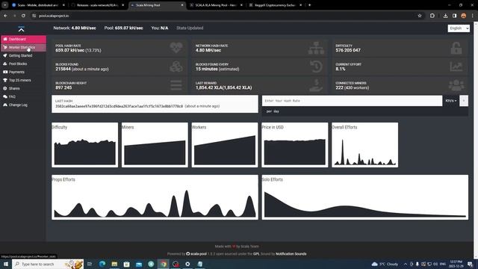Click the Props Efforts chart
This screenshot has height=269, width=478.
click(x=155, y=197)
